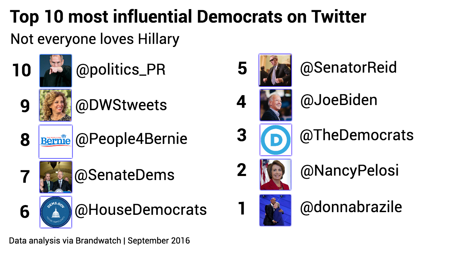Select the @People4Bernie handle
Screen dimensions: 463x253
[131, 139]
